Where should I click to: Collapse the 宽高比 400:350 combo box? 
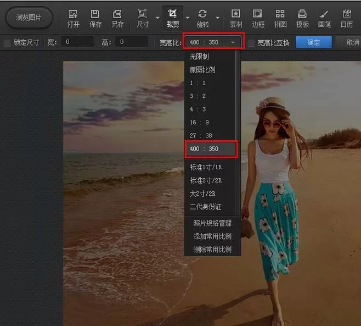click(x=213, y=42)
